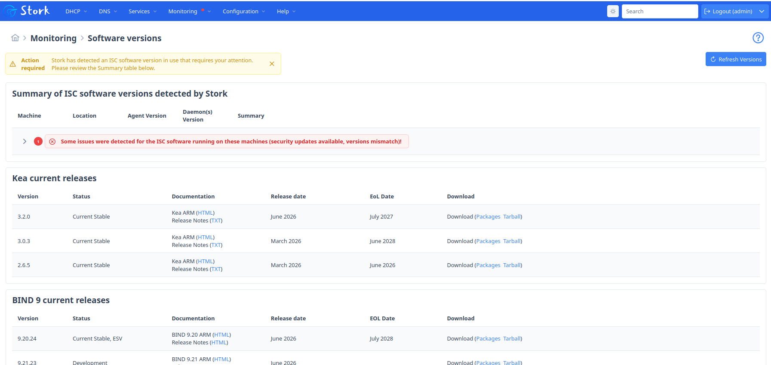Click into the Search input field
Image resolution: width=771 pixels, height=365 pixels.
[x=660, y=12]
